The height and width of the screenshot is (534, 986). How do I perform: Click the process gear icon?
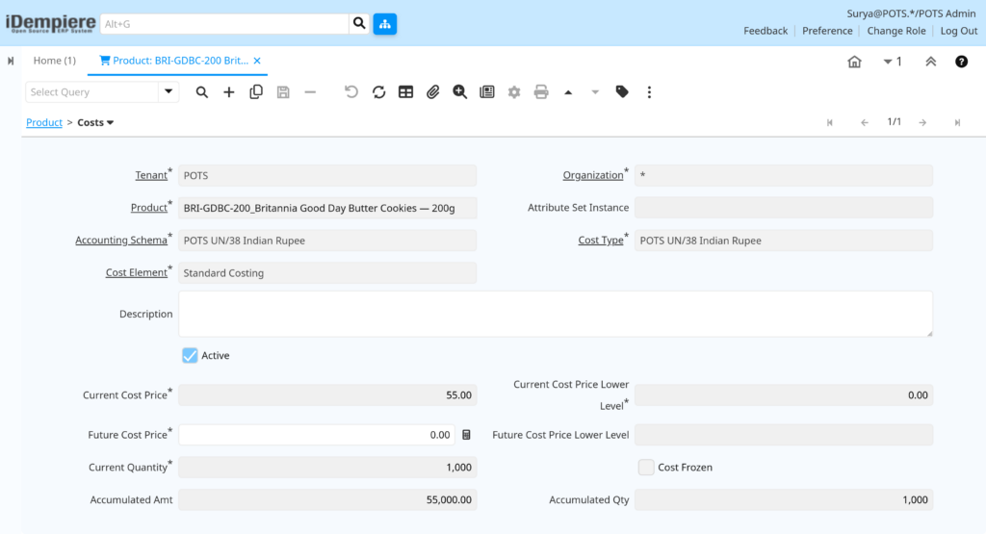tap(514, 92)
